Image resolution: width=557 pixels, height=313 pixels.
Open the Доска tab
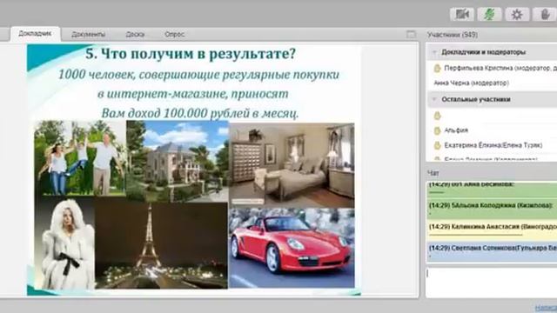click(135, 35)
